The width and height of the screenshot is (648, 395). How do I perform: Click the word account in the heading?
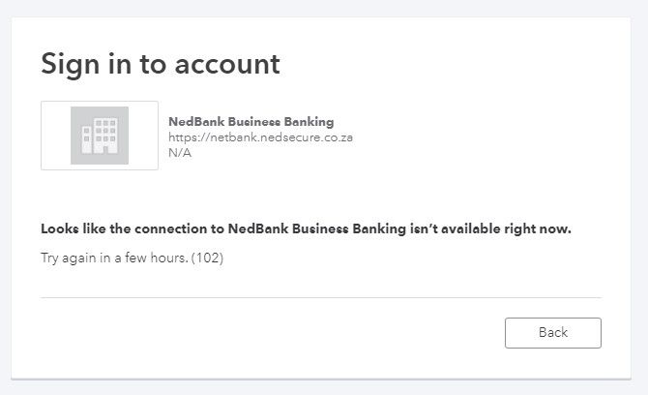pyautogui.click(x=230, y=64)
